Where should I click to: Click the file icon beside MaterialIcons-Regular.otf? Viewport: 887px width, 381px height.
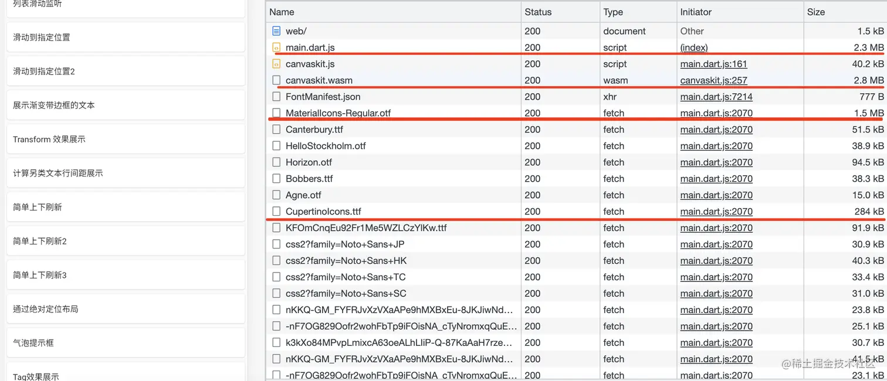tap(276, 113)
